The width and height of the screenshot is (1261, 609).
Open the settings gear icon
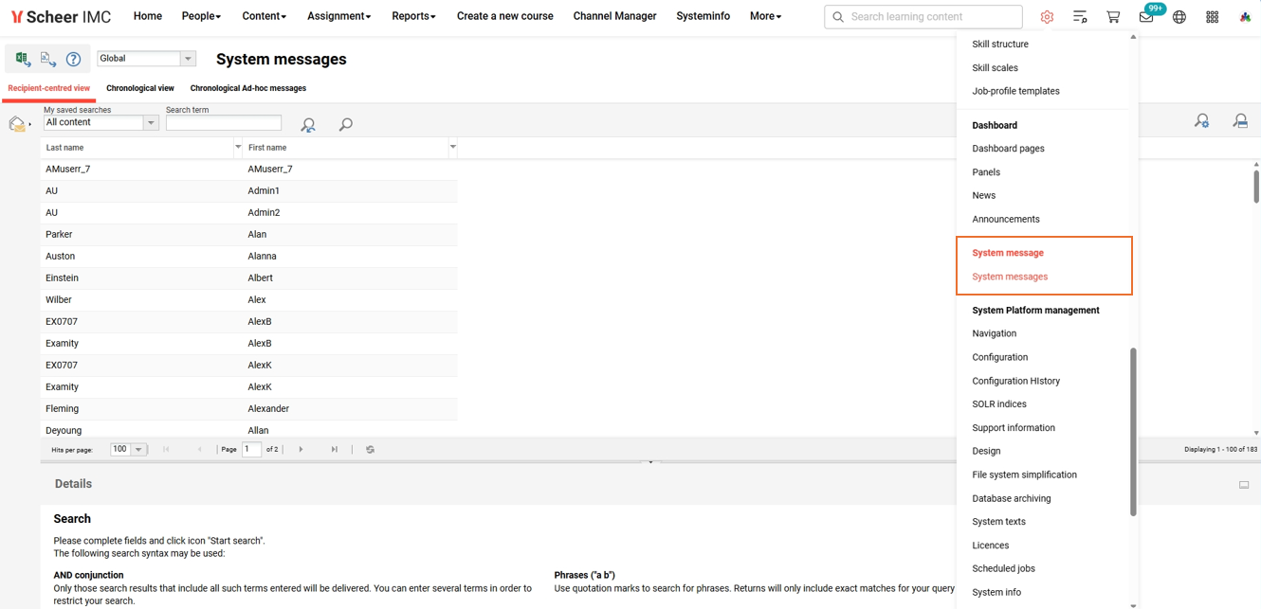1047,17
